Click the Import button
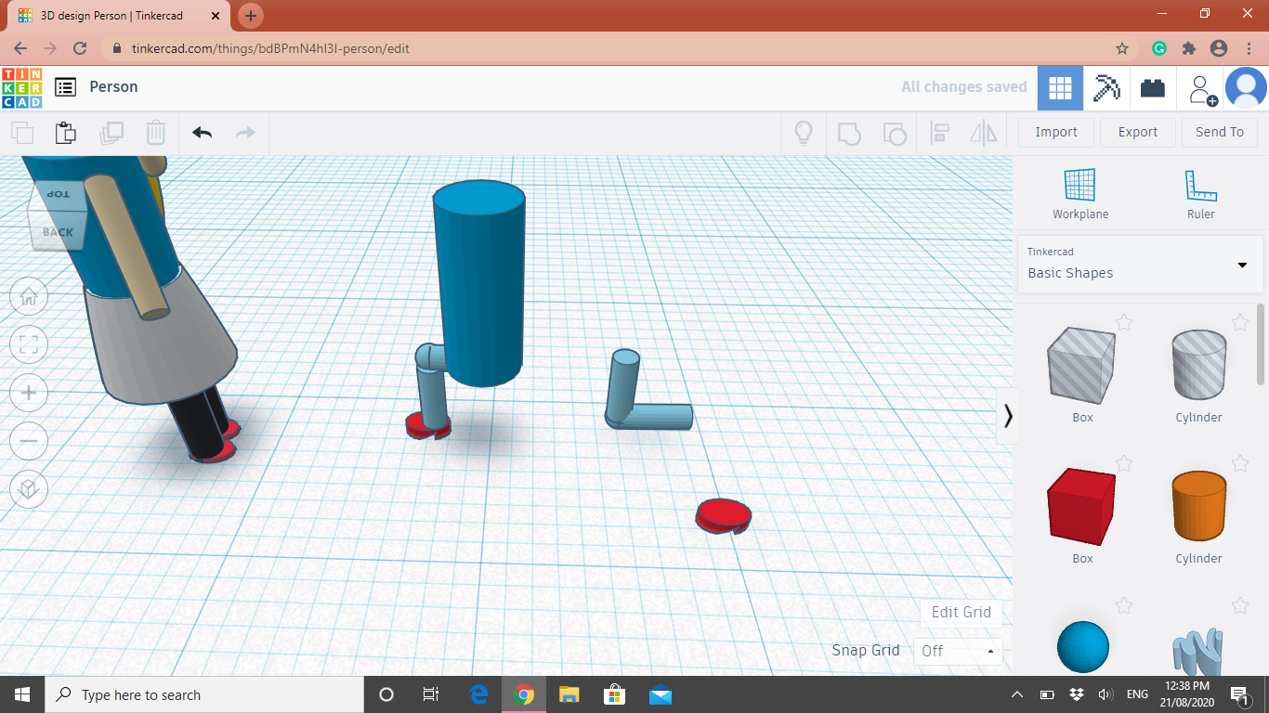Screen dimensions: 1269x713 point(1056,132)
